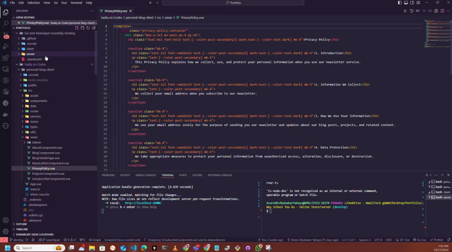Open Explorer panel More Actions ellipsis
The height and width of the screenshot is (252, 452).
(92, 11)
